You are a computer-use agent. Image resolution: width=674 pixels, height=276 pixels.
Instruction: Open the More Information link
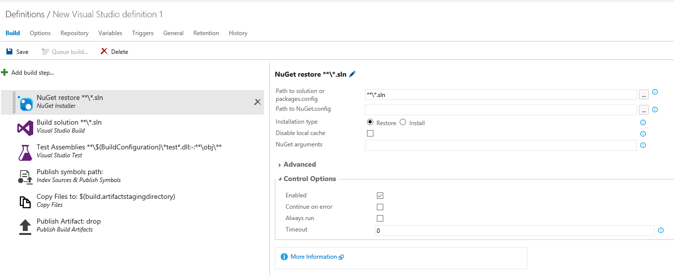pyautogui.click(x=313, y=257)
